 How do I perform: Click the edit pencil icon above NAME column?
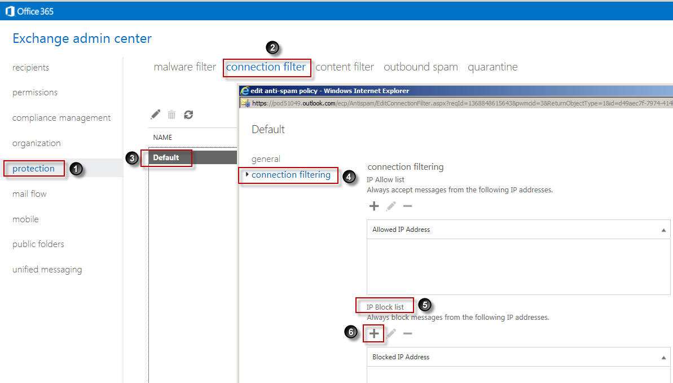155,115
